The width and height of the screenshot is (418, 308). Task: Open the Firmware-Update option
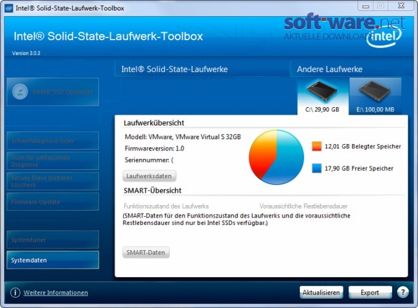53,201
